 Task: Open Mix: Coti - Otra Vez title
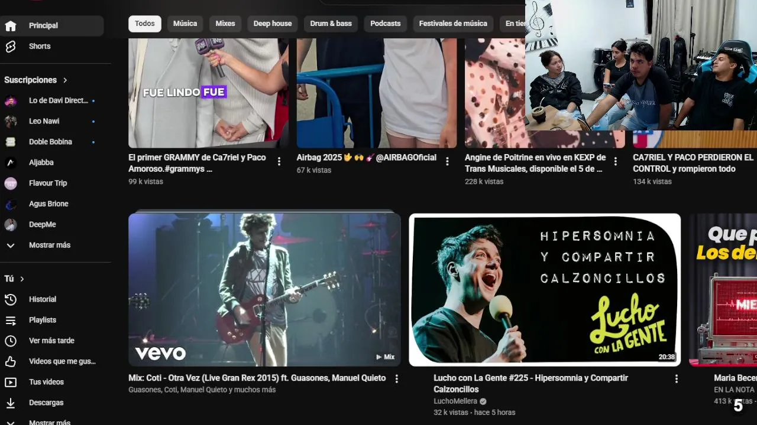[x=257, y=378]
